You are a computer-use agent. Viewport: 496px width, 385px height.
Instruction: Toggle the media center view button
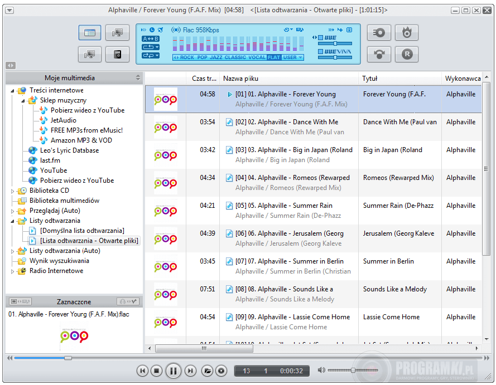(90, 32)
